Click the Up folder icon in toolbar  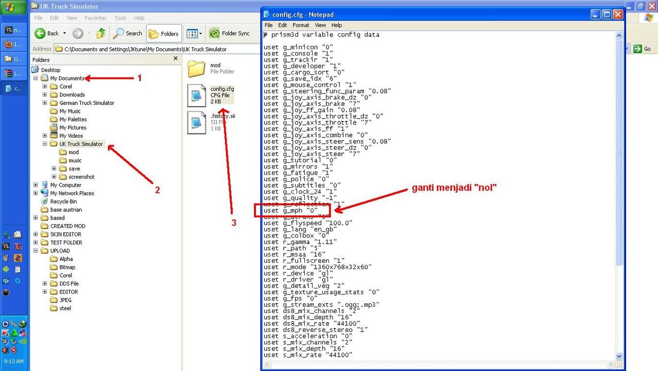coord(101,33)
